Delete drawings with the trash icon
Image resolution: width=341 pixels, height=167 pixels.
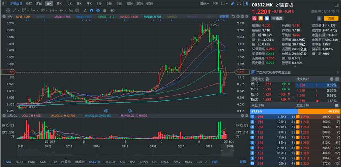click(104, 10)
